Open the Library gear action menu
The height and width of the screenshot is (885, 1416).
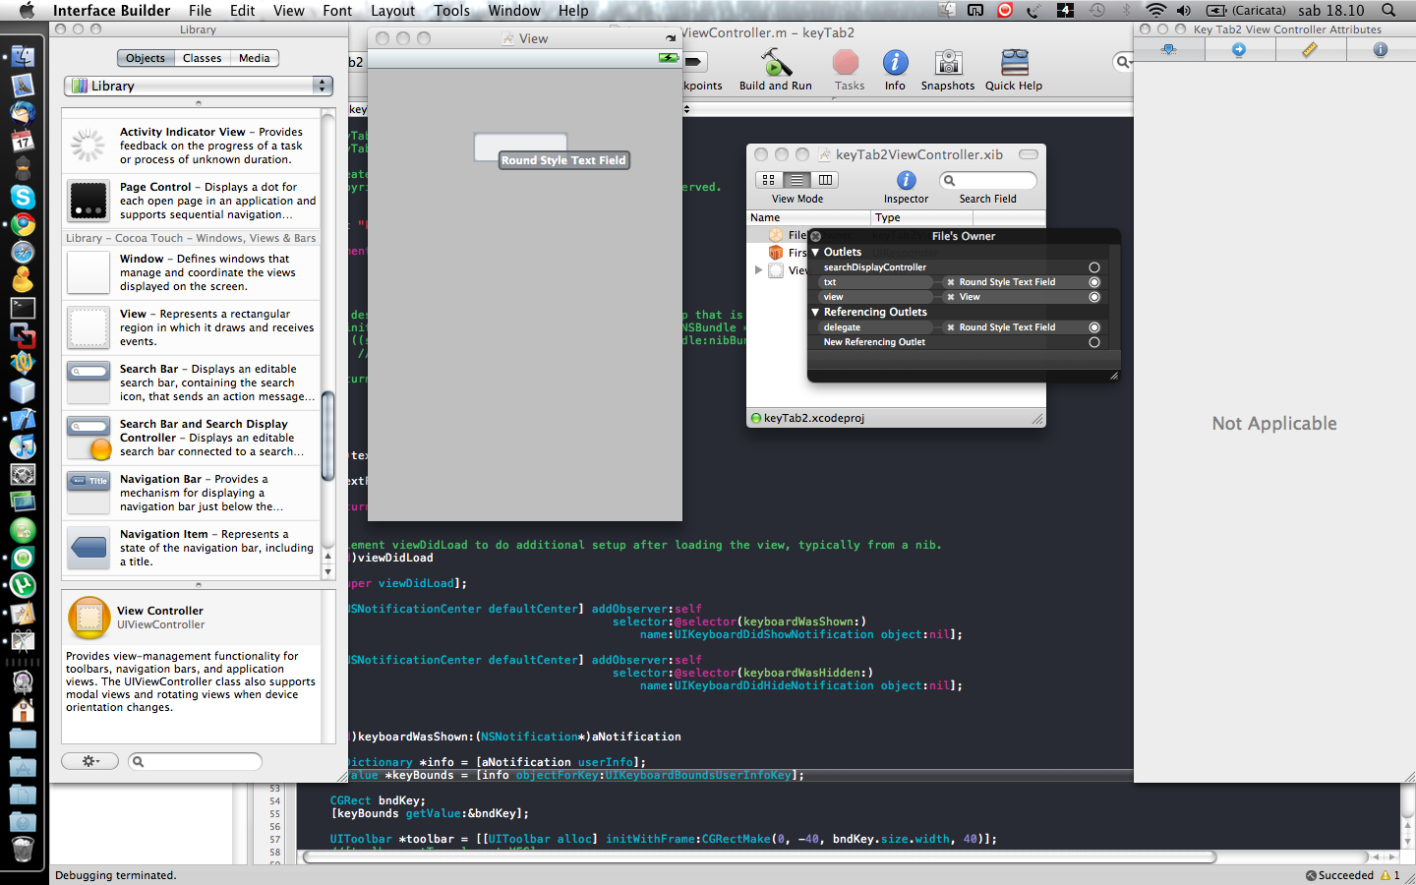89,761
